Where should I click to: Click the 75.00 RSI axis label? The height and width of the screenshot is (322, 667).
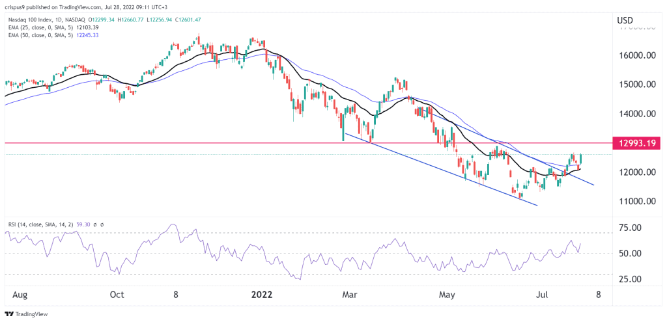[x=631, y=228]
